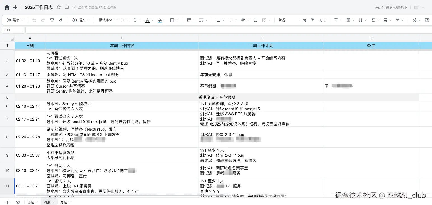The height and width of the screenshot is (205, 432).
Task: Switch to the 日报 sheet tab
Action: (x=30, y=202)
